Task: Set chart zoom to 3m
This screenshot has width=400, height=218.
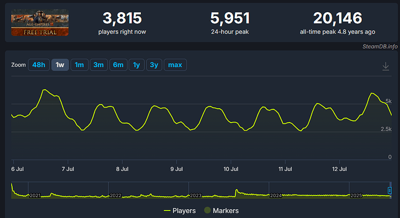Action: (99, 65)
